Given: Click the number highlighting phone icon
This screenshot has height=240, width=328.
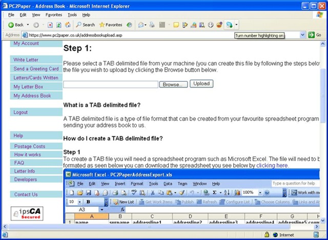Looking at the screenshot, I should 229,25.
